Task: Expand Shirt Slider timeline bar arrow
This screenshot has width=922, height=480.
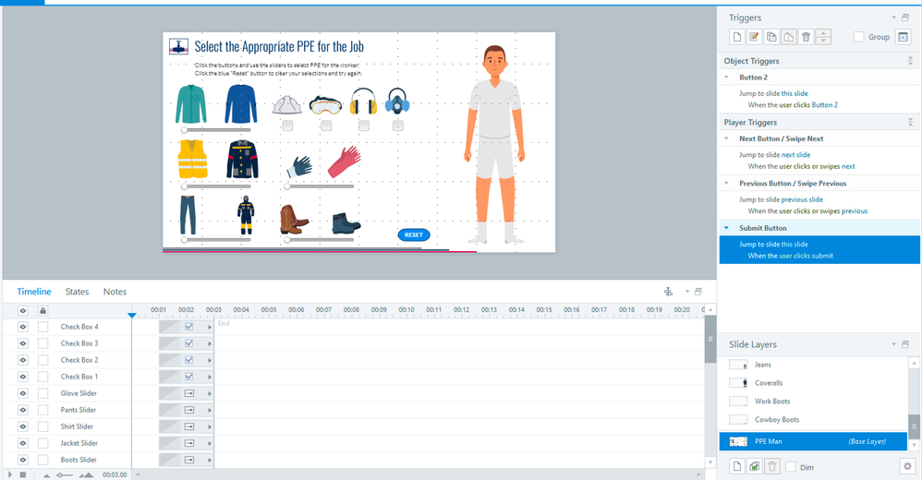Action: click(210, 426)
